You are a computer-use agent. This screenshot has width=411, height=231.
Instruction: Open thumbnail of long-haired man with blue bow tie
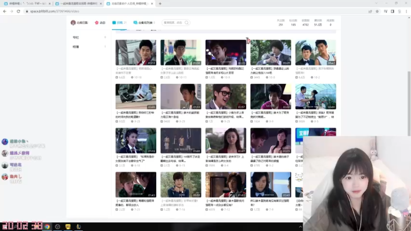271,184
